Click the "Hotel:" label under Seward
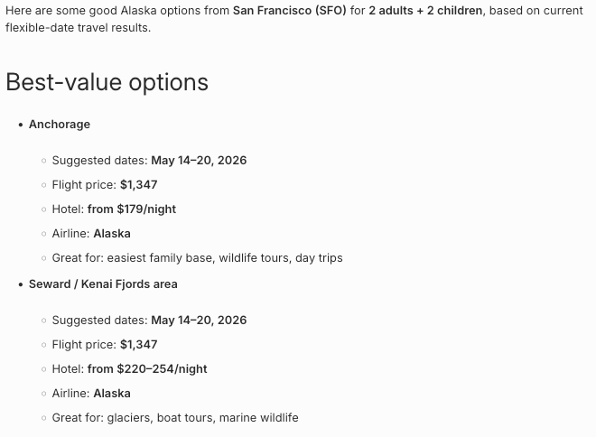The width and height of the screenshot is (596, 437). click(x=68, y=369)
